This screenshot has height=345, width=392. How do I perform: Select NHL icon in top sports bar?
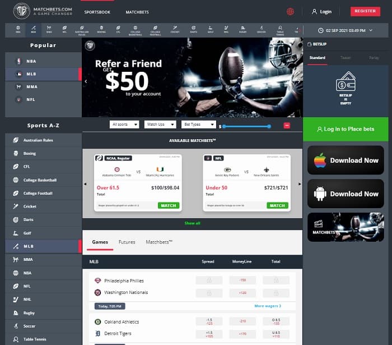[x=226, y=29]
